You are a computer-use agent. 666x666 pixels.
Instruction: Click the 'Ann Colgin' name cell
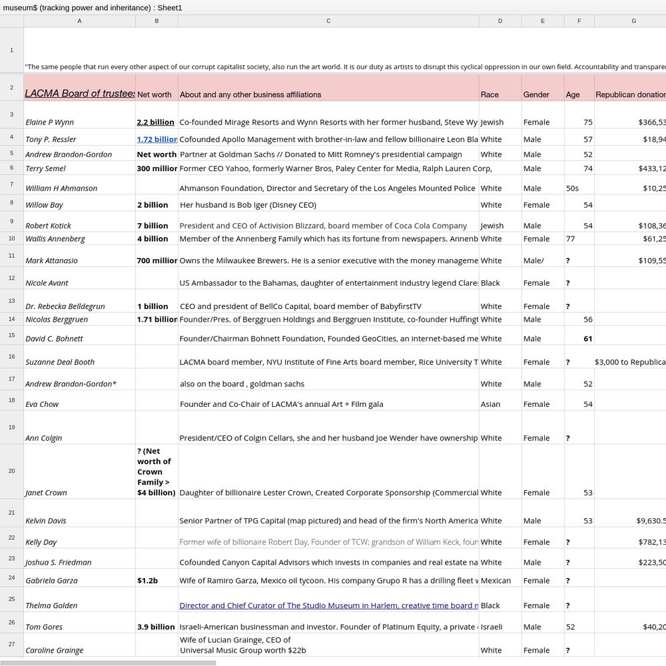pyautogui.click(x=79, y=428)
